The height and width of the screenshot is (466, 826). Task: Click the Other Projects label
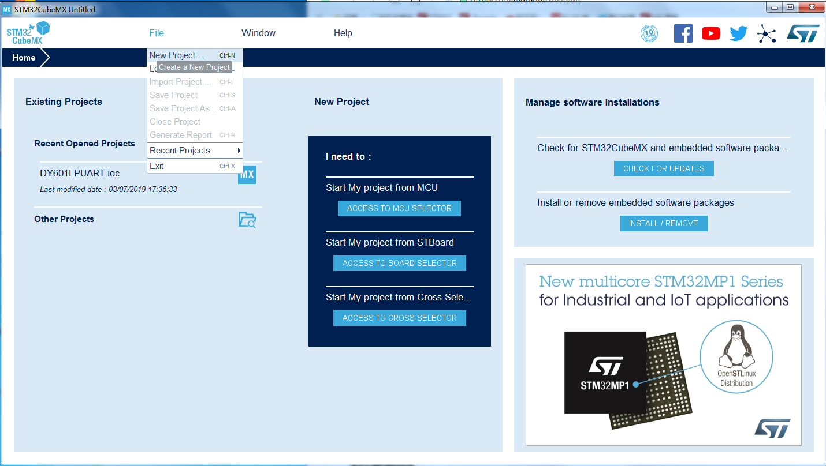click(x=64, y=219)
